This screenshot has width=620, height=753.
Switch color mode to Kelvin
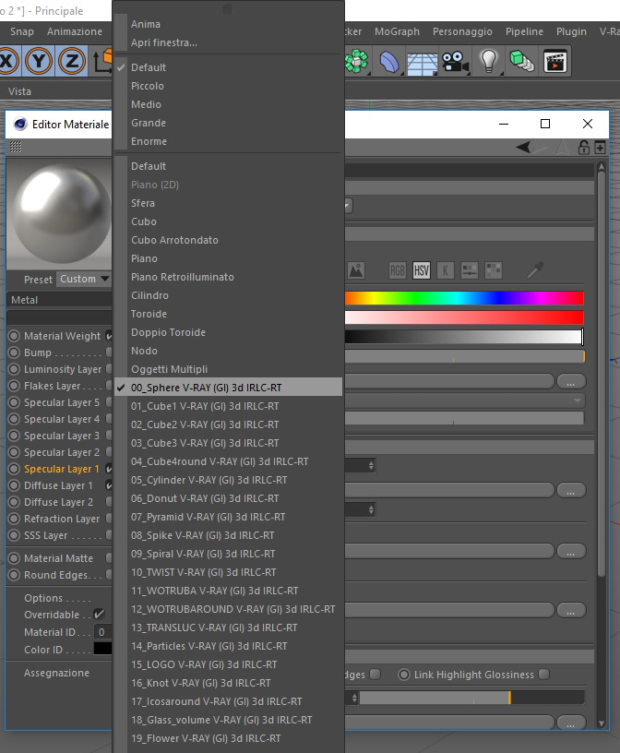[x=446, y=270]
